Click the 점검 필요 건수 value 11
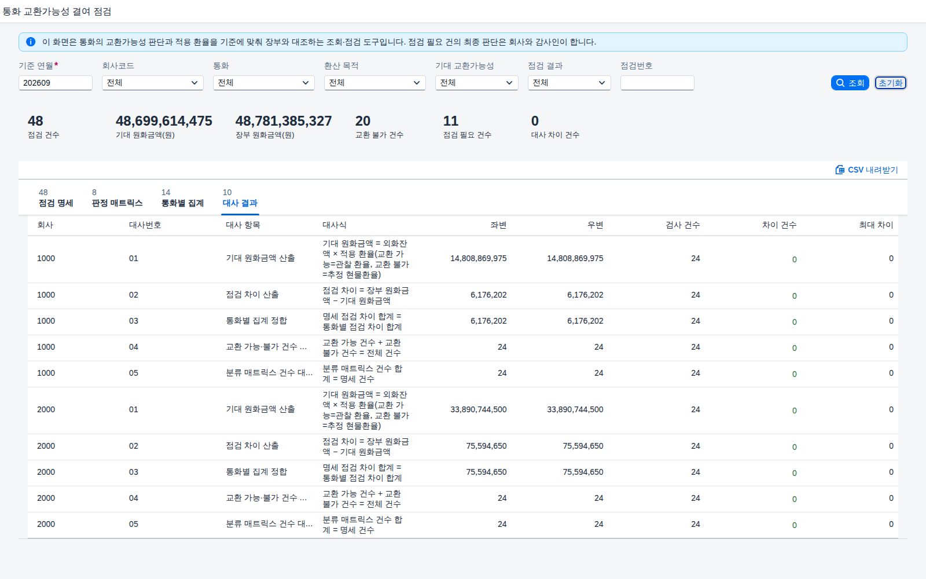This screenshot has height=579, width=926. click(450, 121)
